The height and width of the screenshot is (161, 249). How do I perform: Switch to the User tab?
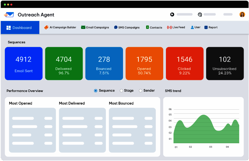[x=195, y=27]
